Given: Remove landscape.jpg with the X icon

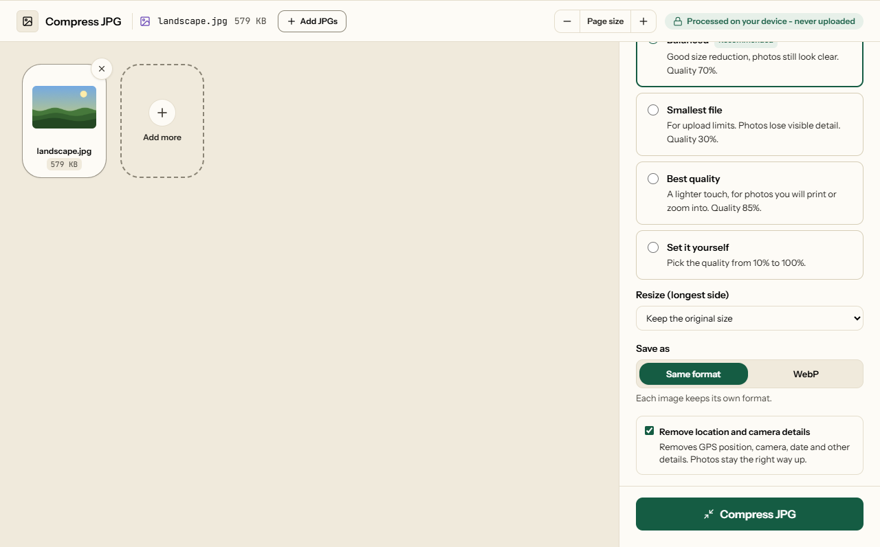Looking at the screenshot, I should [x=102, y=69].
